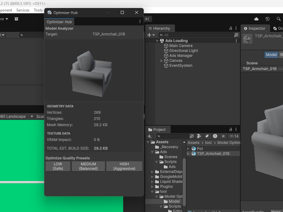Switch to the Inspector tab

coord(255,28)
